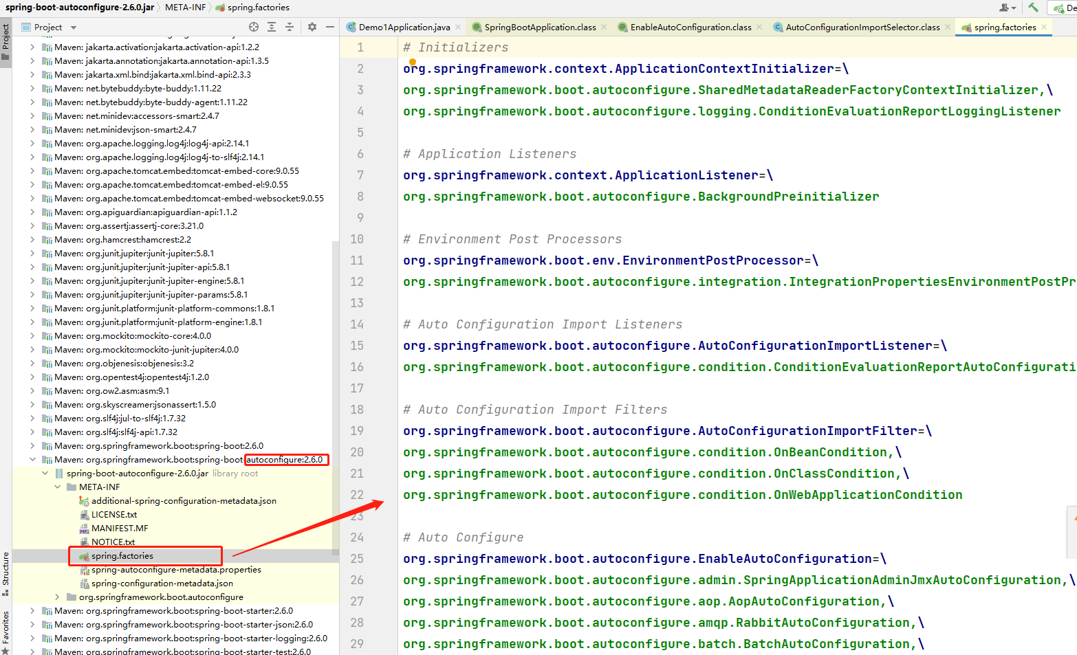This screenshot has width=1077, height=655.
Task: Click the Build project hammer icon
Action: [1033, 8]
